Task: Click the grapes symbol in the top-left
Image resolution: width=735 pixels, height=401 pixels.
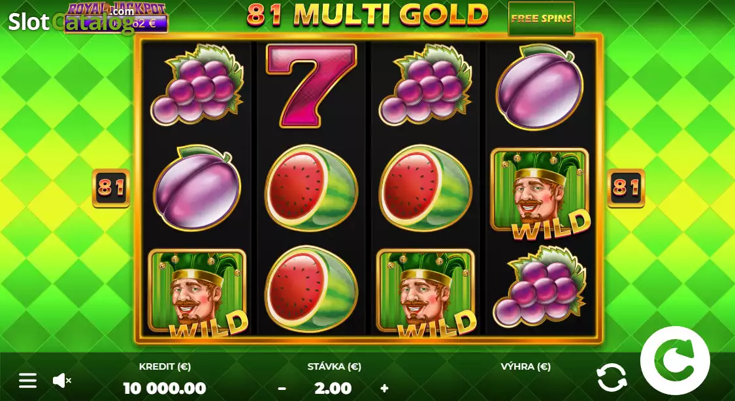Action: click(x=197, y=85)
